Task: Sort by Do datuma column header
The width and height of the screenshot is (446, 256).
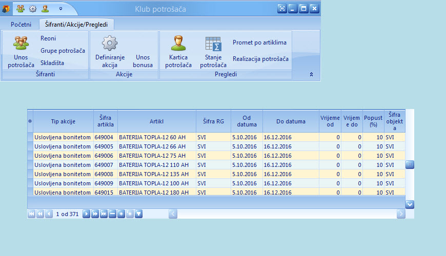Action: (291, 121)
